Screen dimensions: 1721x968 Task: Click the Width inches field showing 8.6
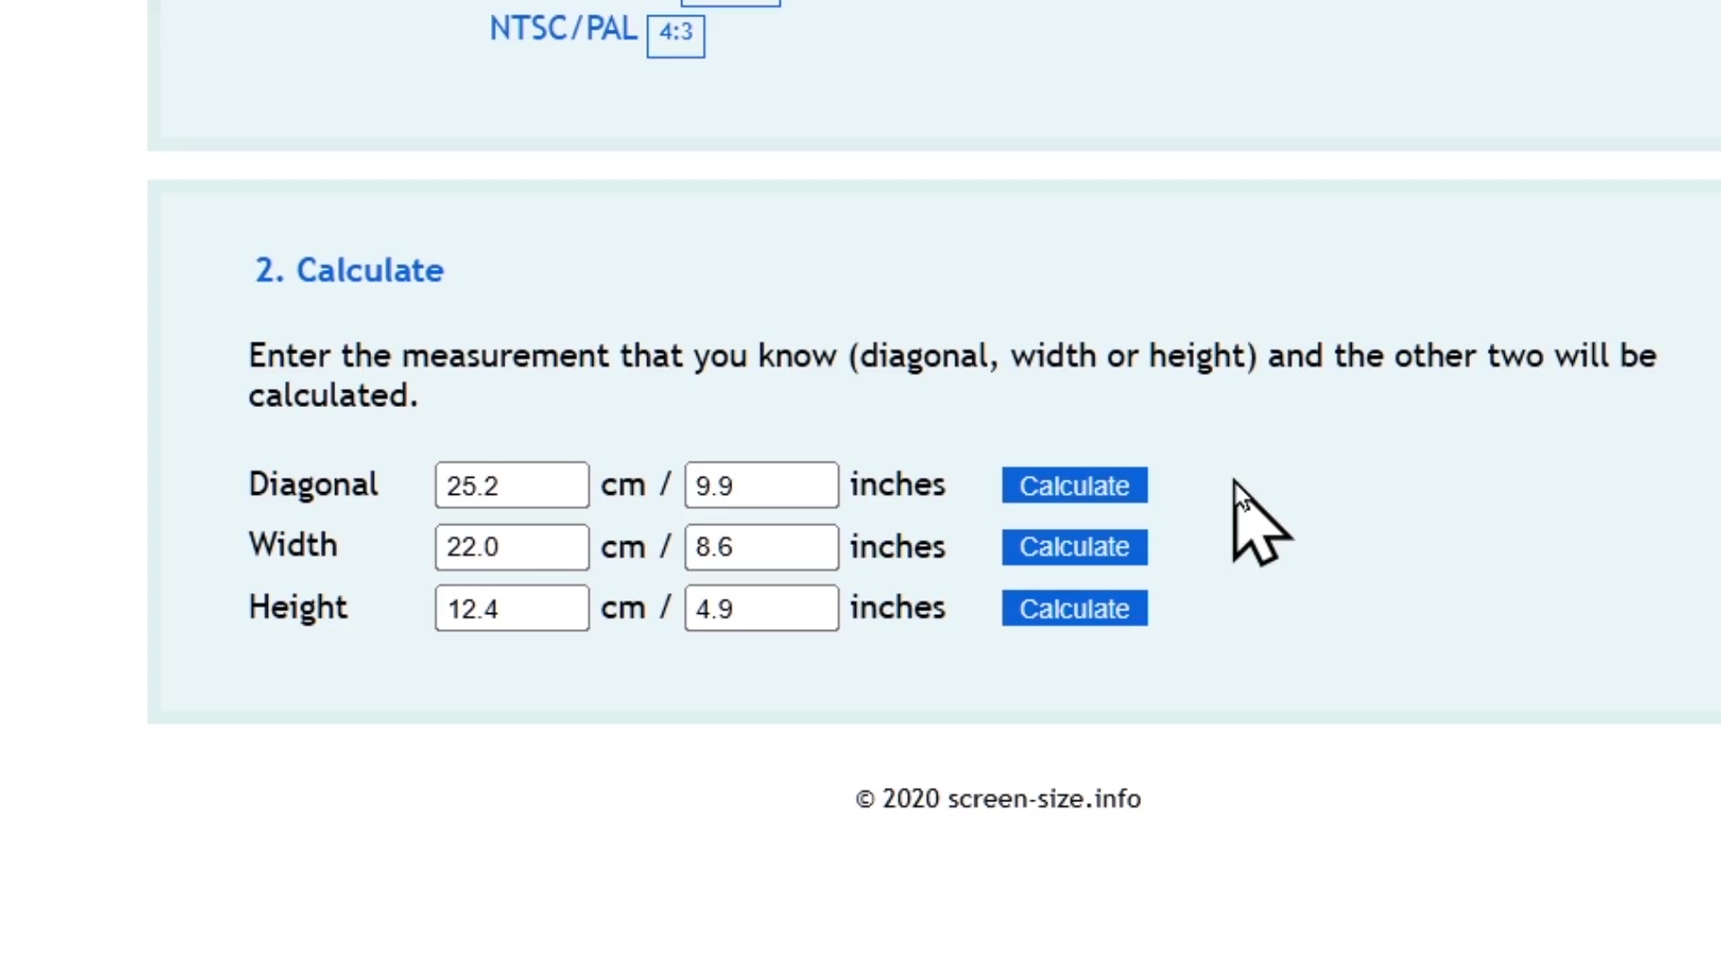point(761,547)
